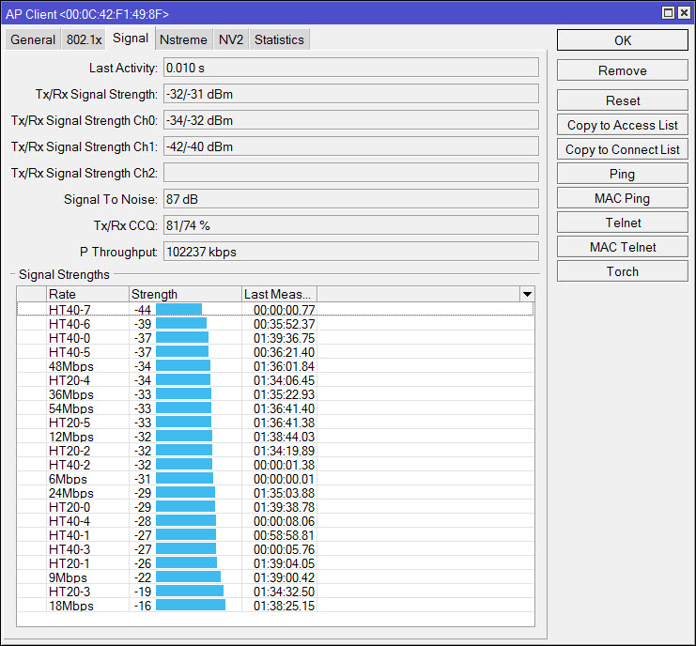Viewport: 696px width, 646px height.
Task: Click the Reset button
Action: tap(623, 100)
